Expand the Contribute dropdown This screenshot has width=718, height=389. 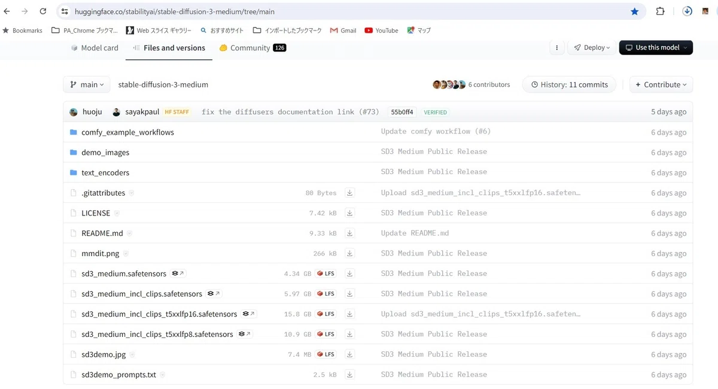(x=661, y=84)
